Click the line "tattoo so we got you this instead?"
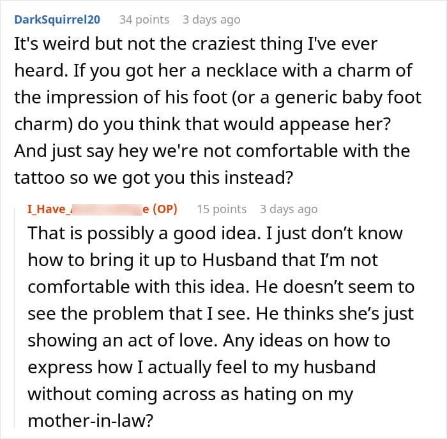This screenshot has width=447, height=439. coord(154,178)
